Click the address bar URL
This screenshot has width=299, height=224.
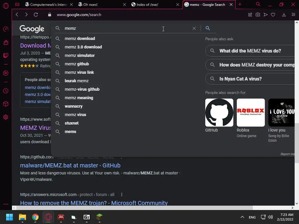(x=79, y=15)
